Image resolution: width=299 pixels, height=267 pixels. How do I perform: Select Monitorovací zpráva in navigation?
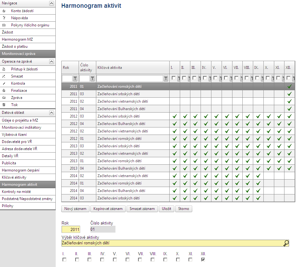pos(28,54)
